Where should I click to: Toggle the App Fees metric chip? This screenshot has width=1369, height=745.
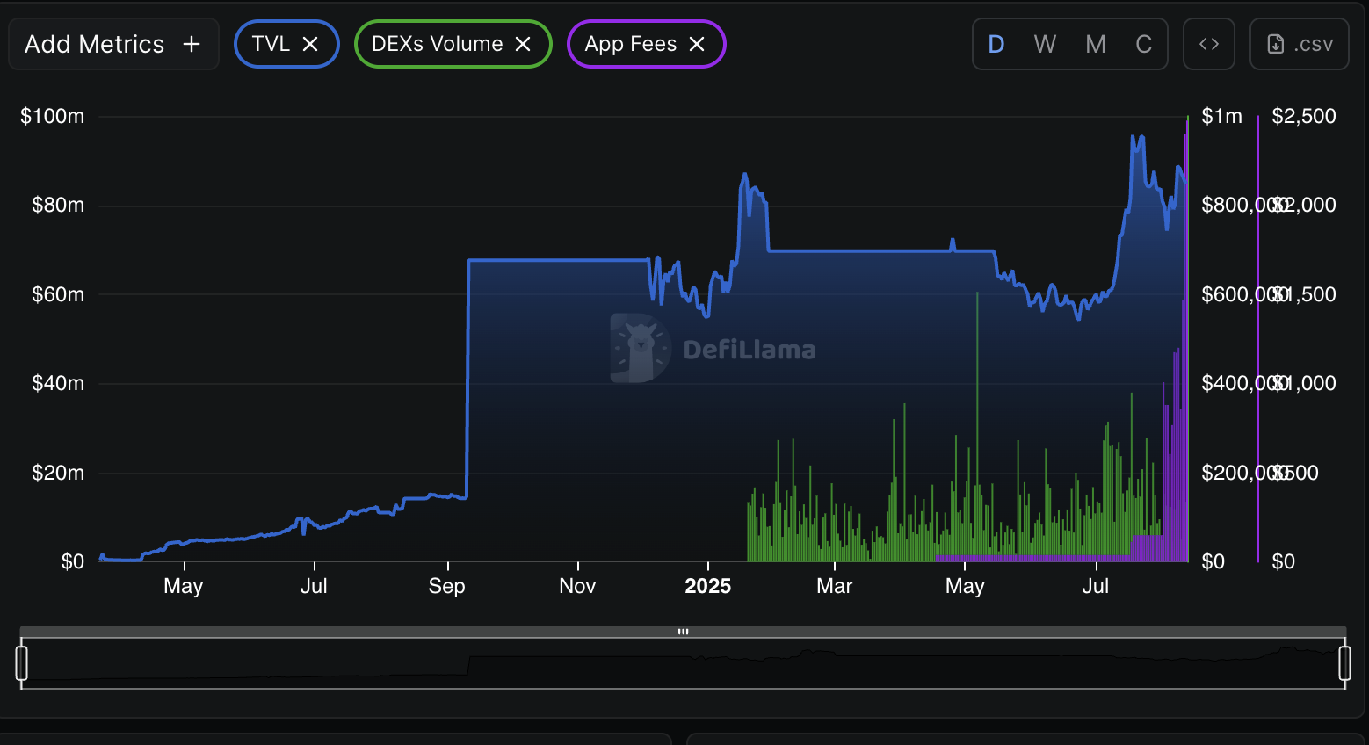[630, 44]
